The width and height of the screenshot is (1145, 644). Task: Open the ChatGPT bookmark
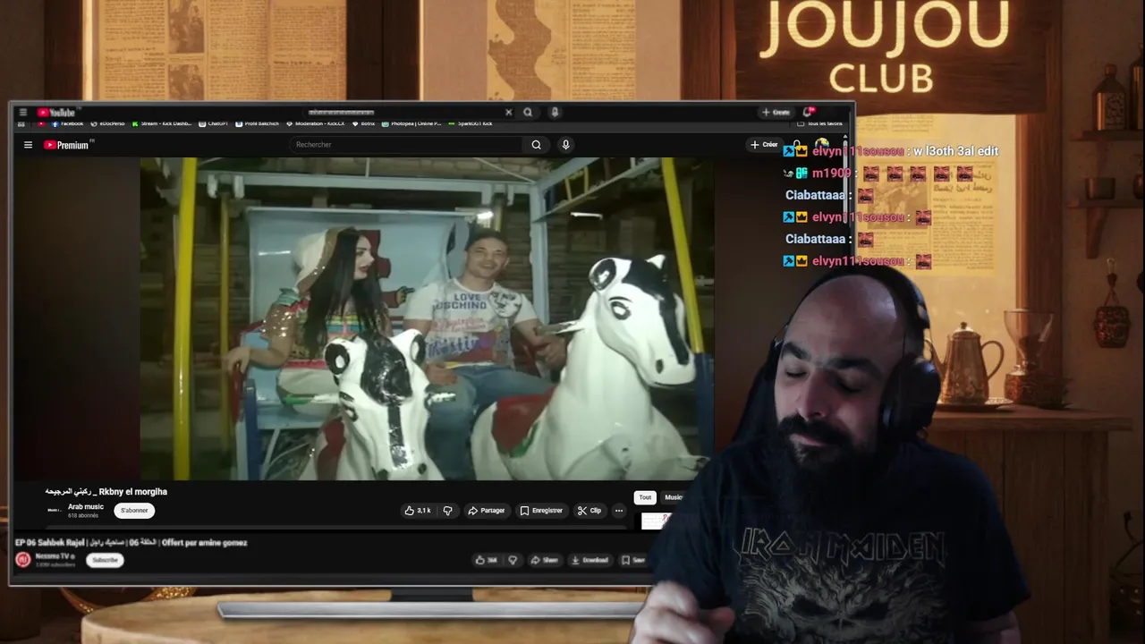[x=214, y=124]
